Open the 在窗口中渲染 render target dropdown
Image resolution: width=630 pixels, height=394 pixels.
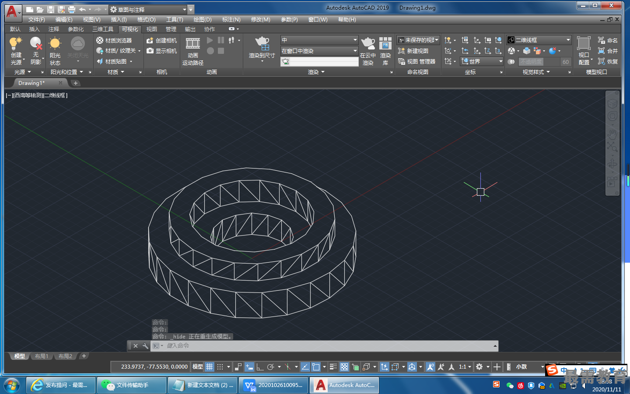point(319,51)
